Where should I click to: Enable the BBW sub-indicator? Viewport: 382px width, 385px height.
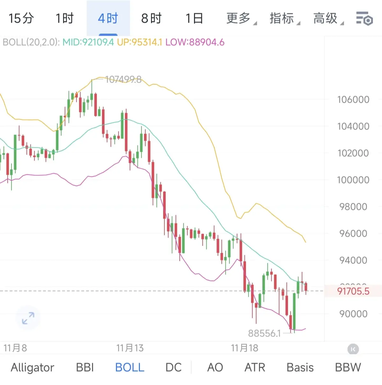(x=348, y=367)
